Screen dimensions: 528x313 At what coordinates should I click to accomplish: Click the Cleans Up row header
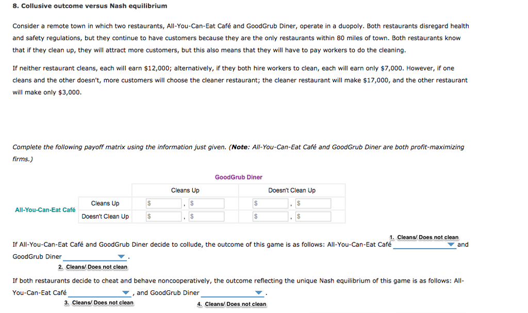(x=105, y=203)
